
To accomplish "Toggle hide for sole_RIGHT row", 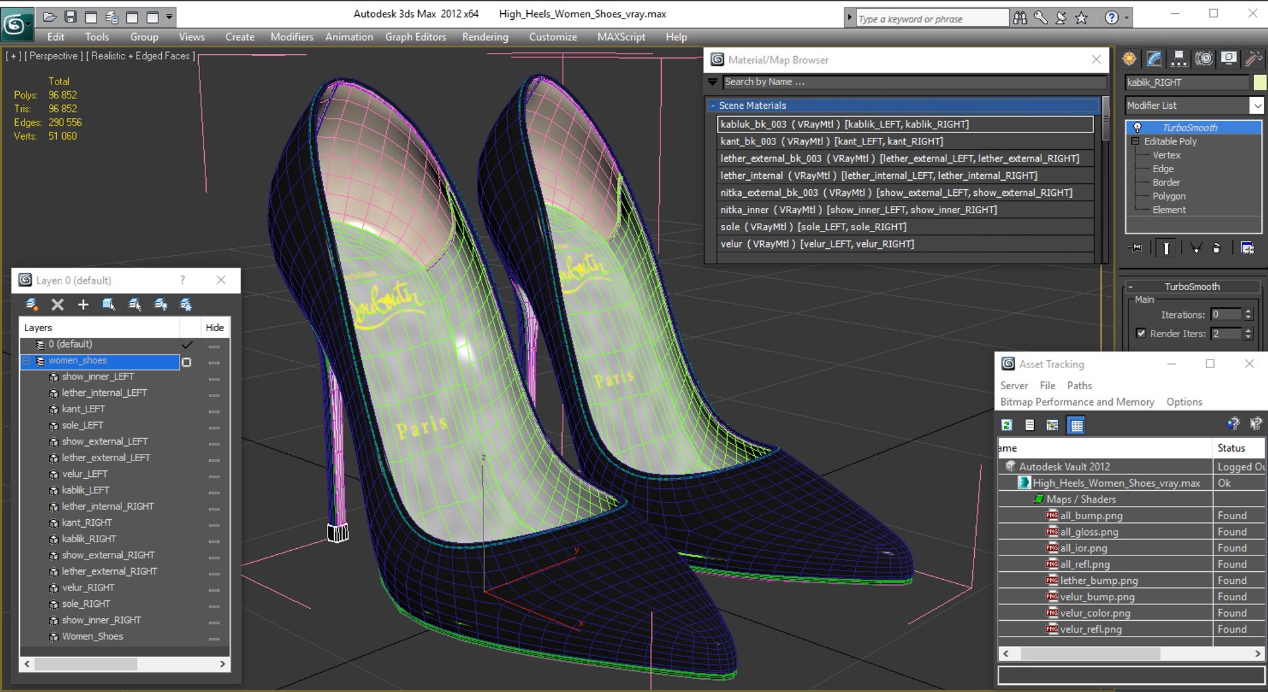I will 214,606.
